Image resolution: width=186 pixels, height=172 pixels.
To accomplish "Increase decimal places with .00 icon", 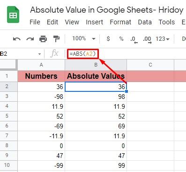I will coord(147,39).
